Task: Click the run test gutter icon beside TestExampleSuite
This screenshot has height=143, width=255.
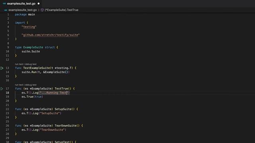Action: click(2, 68)
